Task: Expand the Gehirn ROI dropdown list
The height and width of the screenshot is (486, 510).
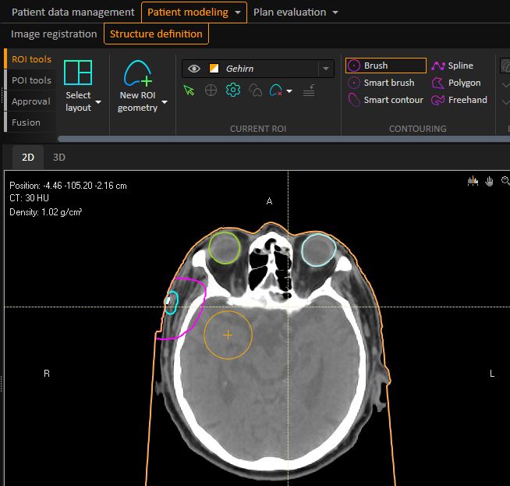Action: tap(325, 69)
